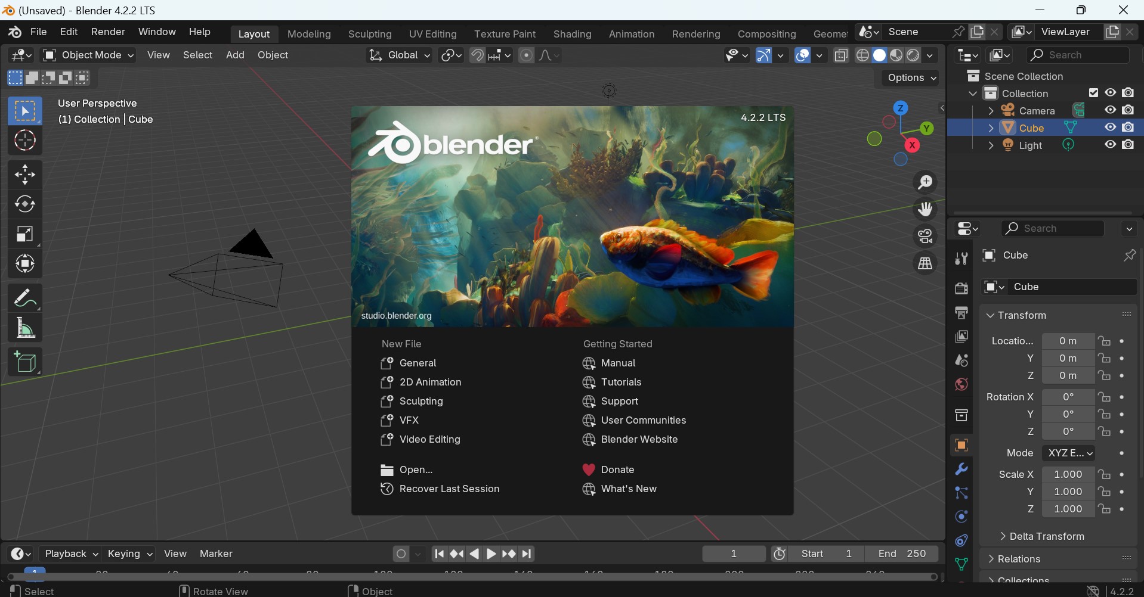
Task: Switch to the Modeling workspace tab
Action: tap(310, 35)
